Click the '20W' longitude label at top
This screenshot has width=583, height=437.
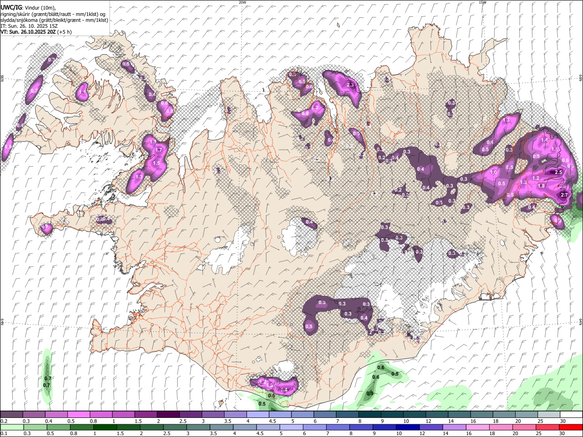(x=242, y=2)
